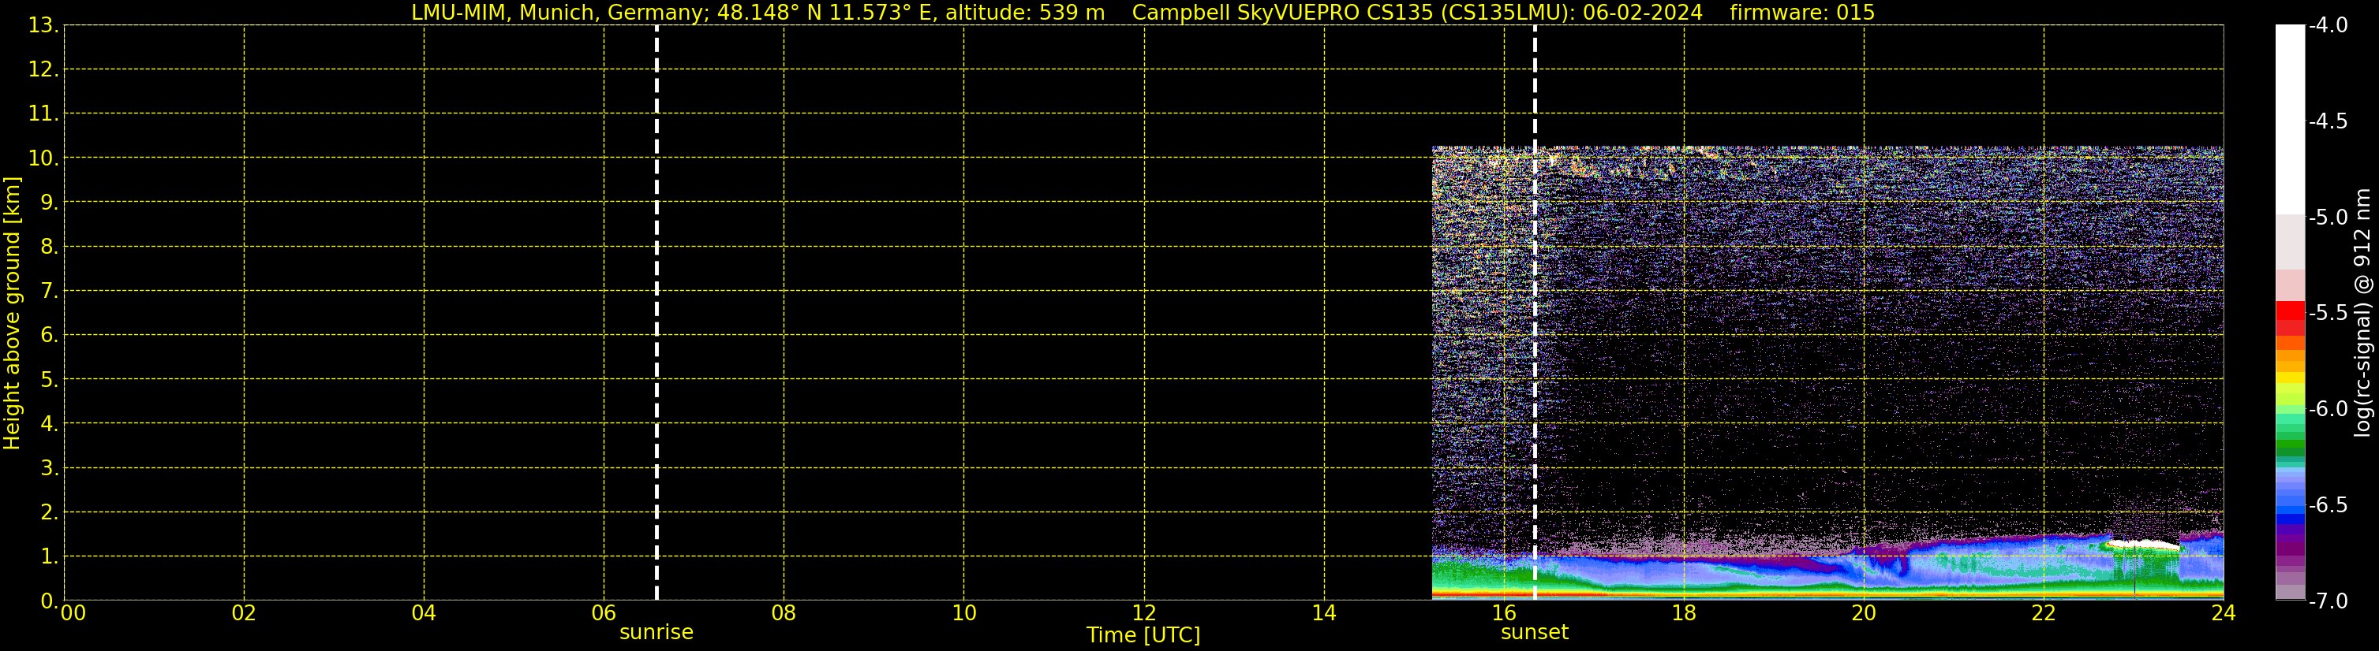Click the time axis tick label 10

(x=964, y=613)
